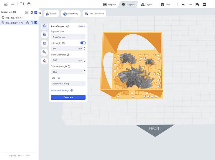Open the Support Type dropdown
Viewport: 215px width, 160px height.
[68, 37]
